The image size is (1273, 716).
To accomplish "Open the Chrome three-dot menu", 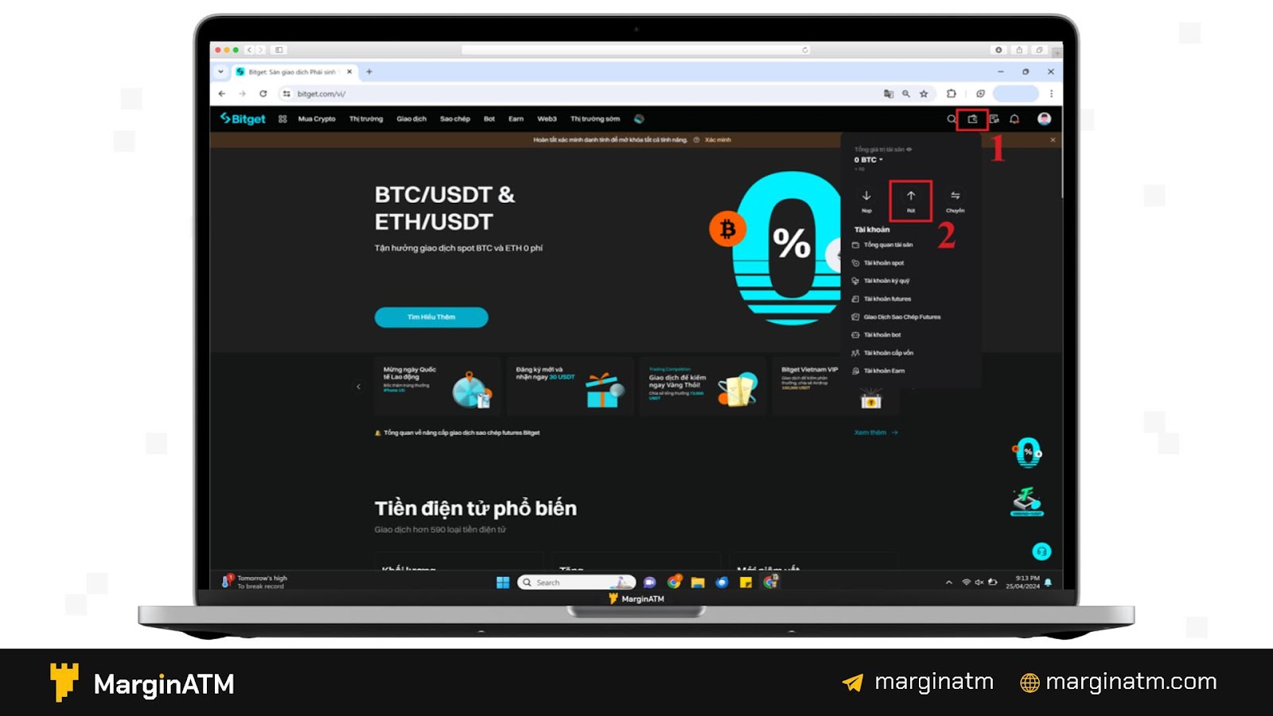I will point(1051,94).
